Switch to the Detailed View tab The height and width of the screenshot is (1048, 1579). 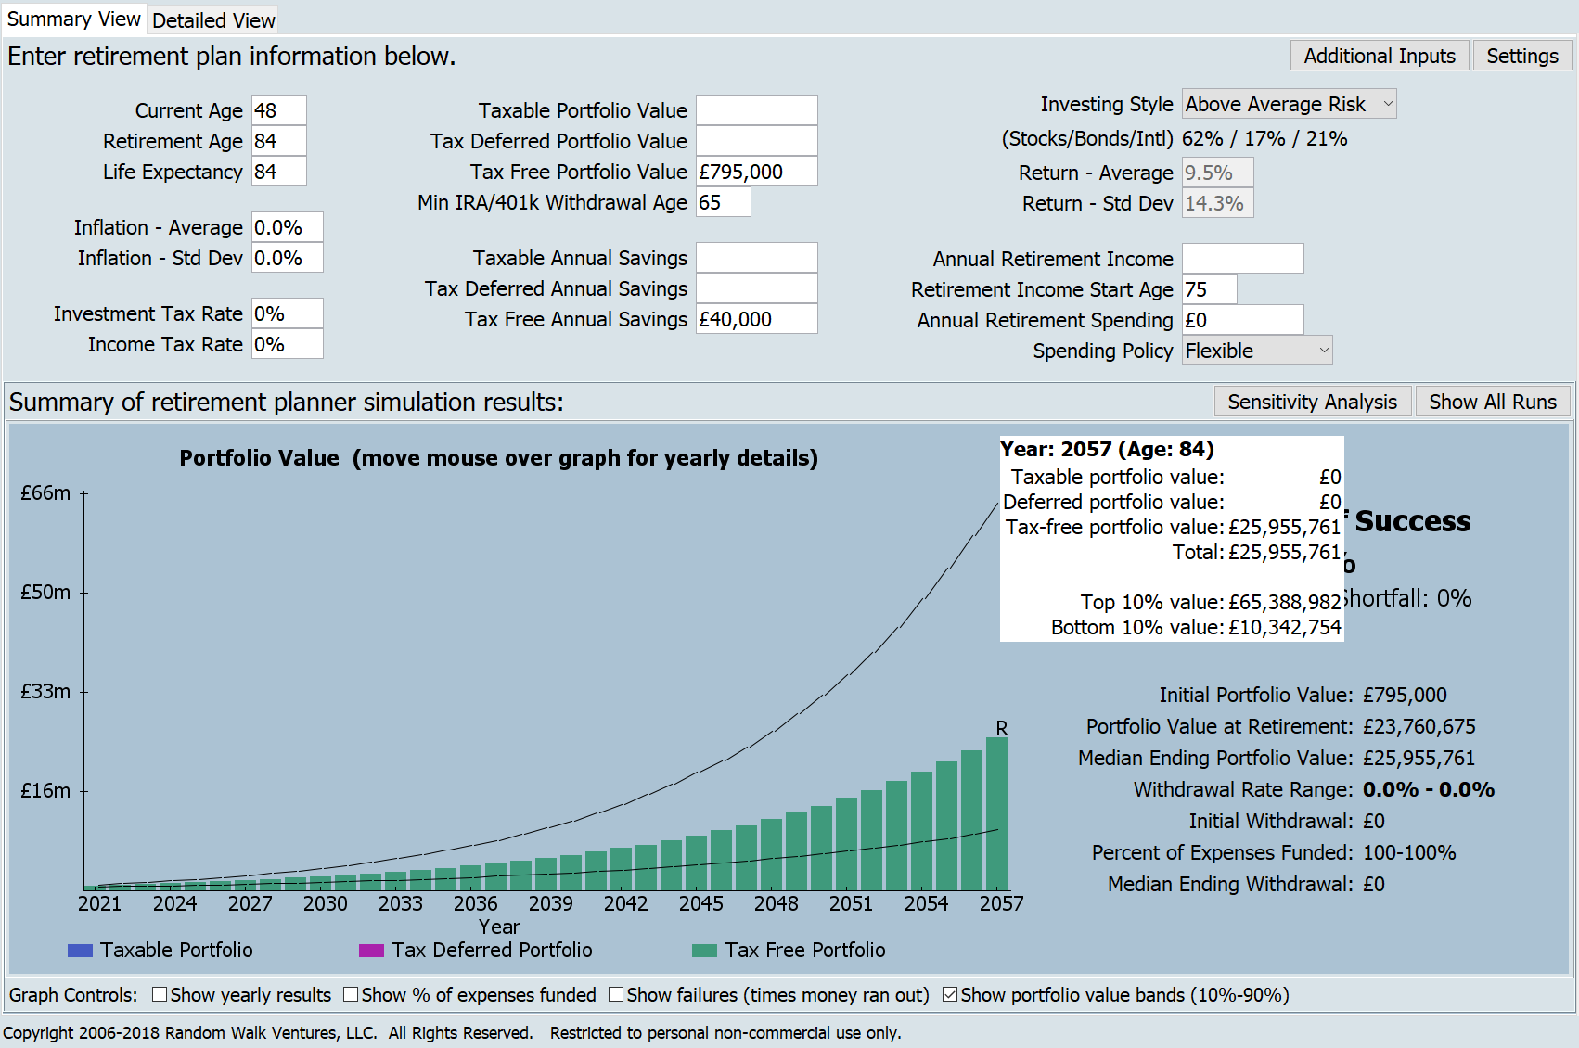pos(213,20)
